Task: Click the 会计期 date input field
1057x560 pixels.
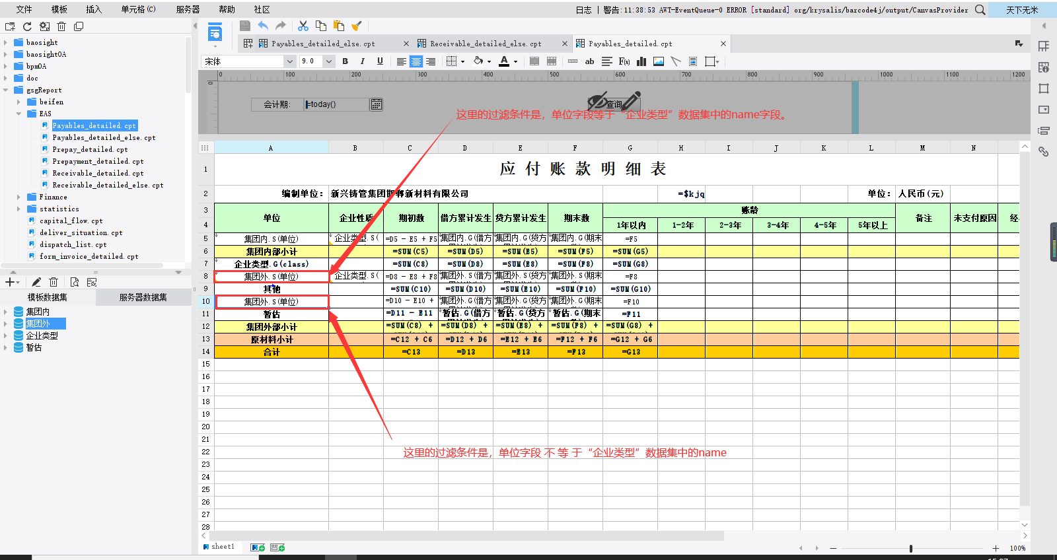Action: 337,104
